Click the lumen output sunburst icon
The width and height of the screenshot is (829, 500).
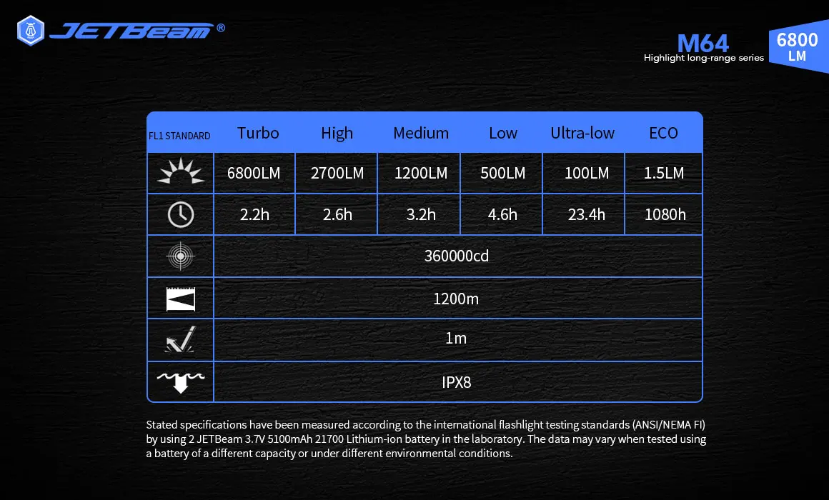click(x=180, y=171)
